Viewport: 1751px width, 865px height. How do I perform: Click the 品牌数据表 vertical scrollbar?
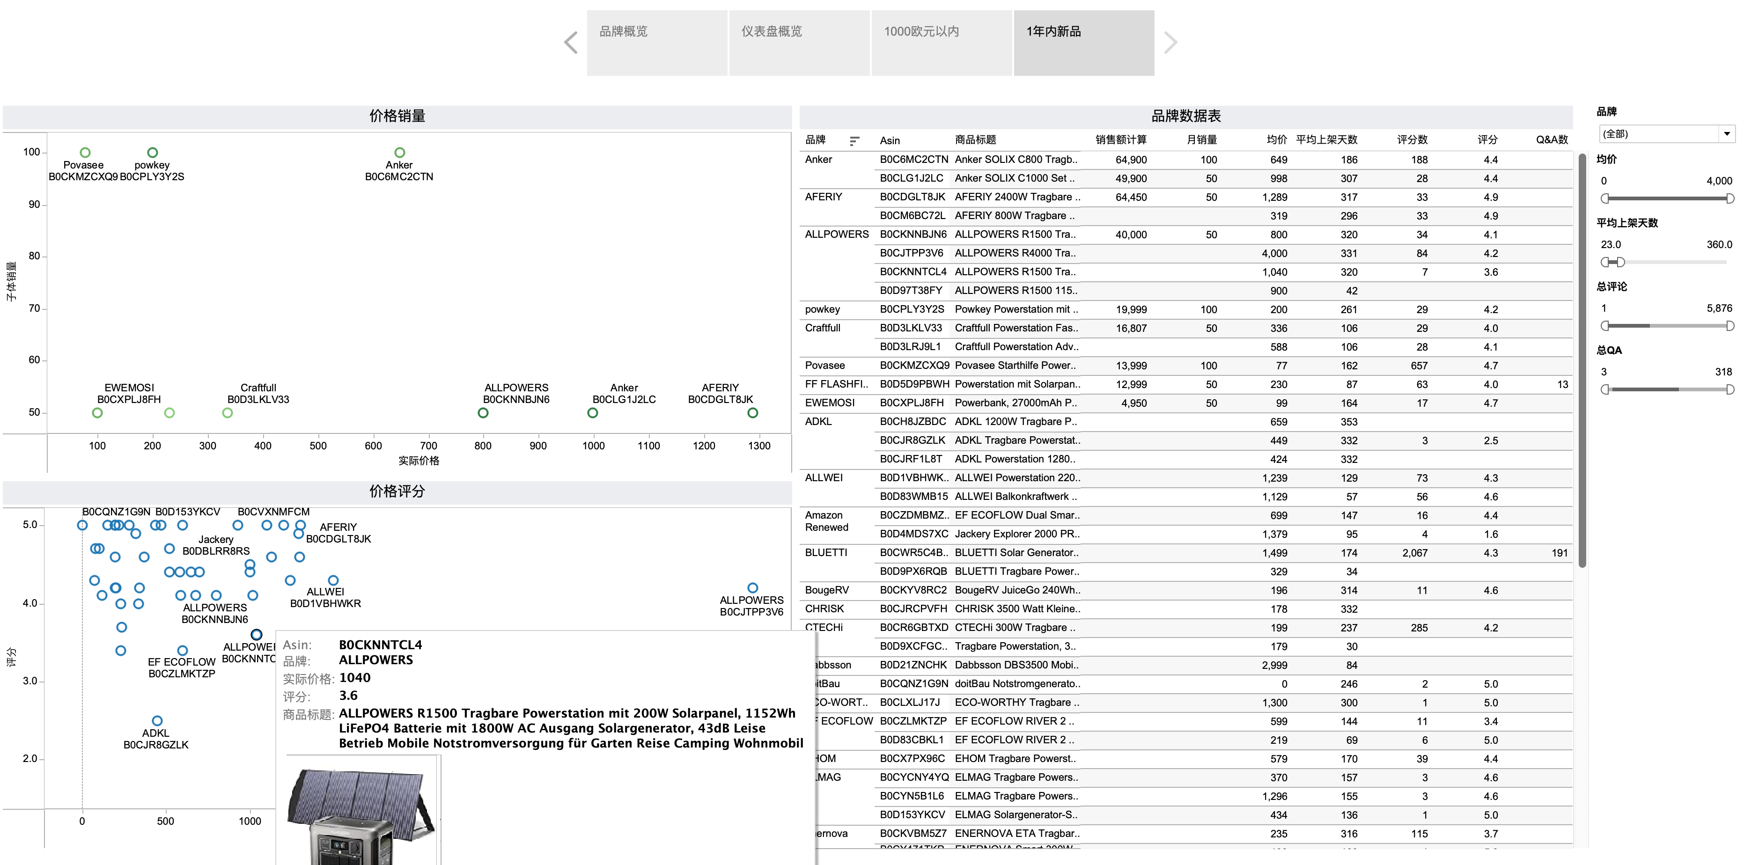click(1582, 360)
